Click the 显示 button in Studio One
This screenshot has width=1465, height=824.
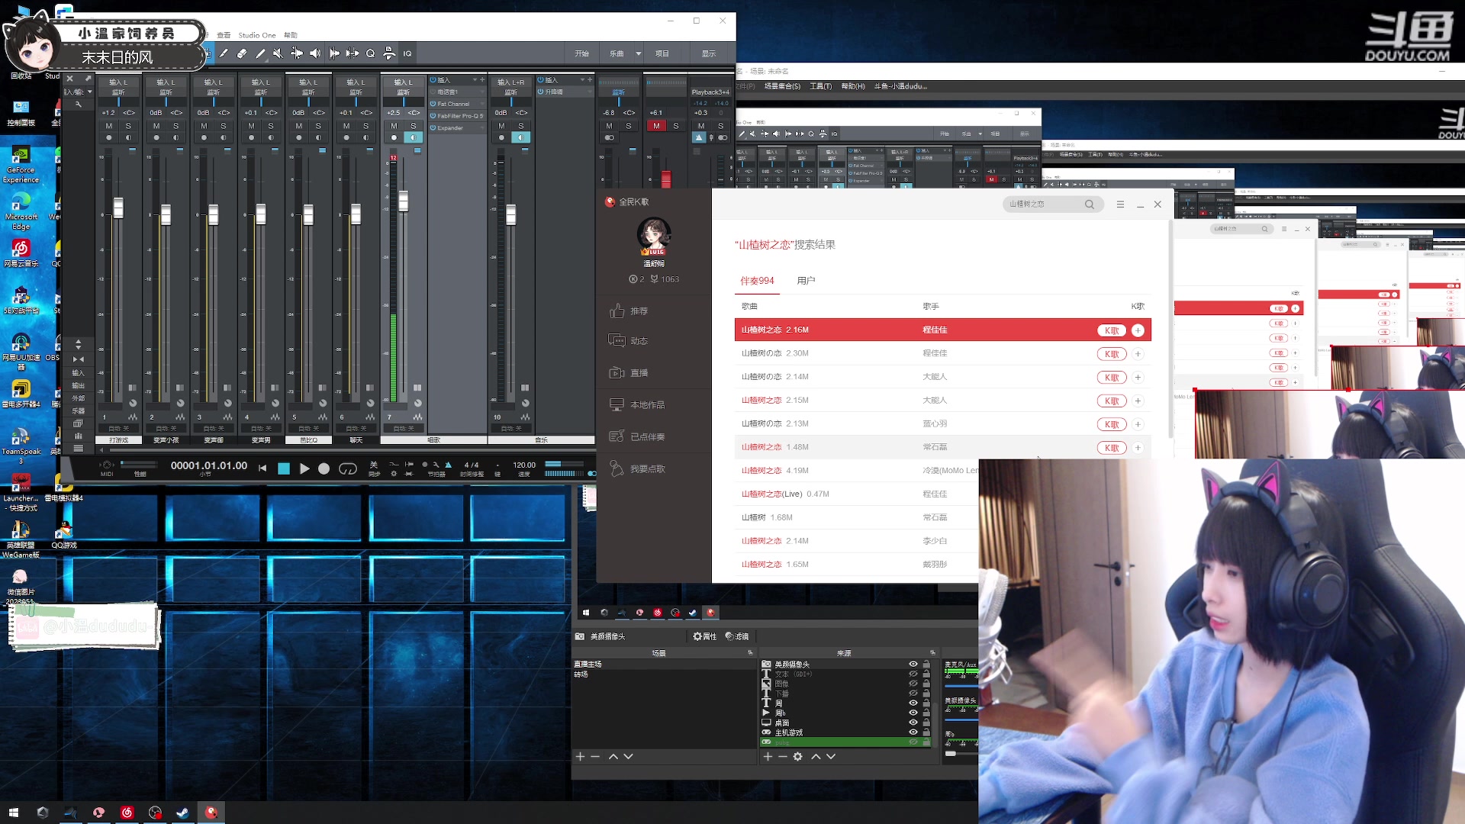pos(709,53)
